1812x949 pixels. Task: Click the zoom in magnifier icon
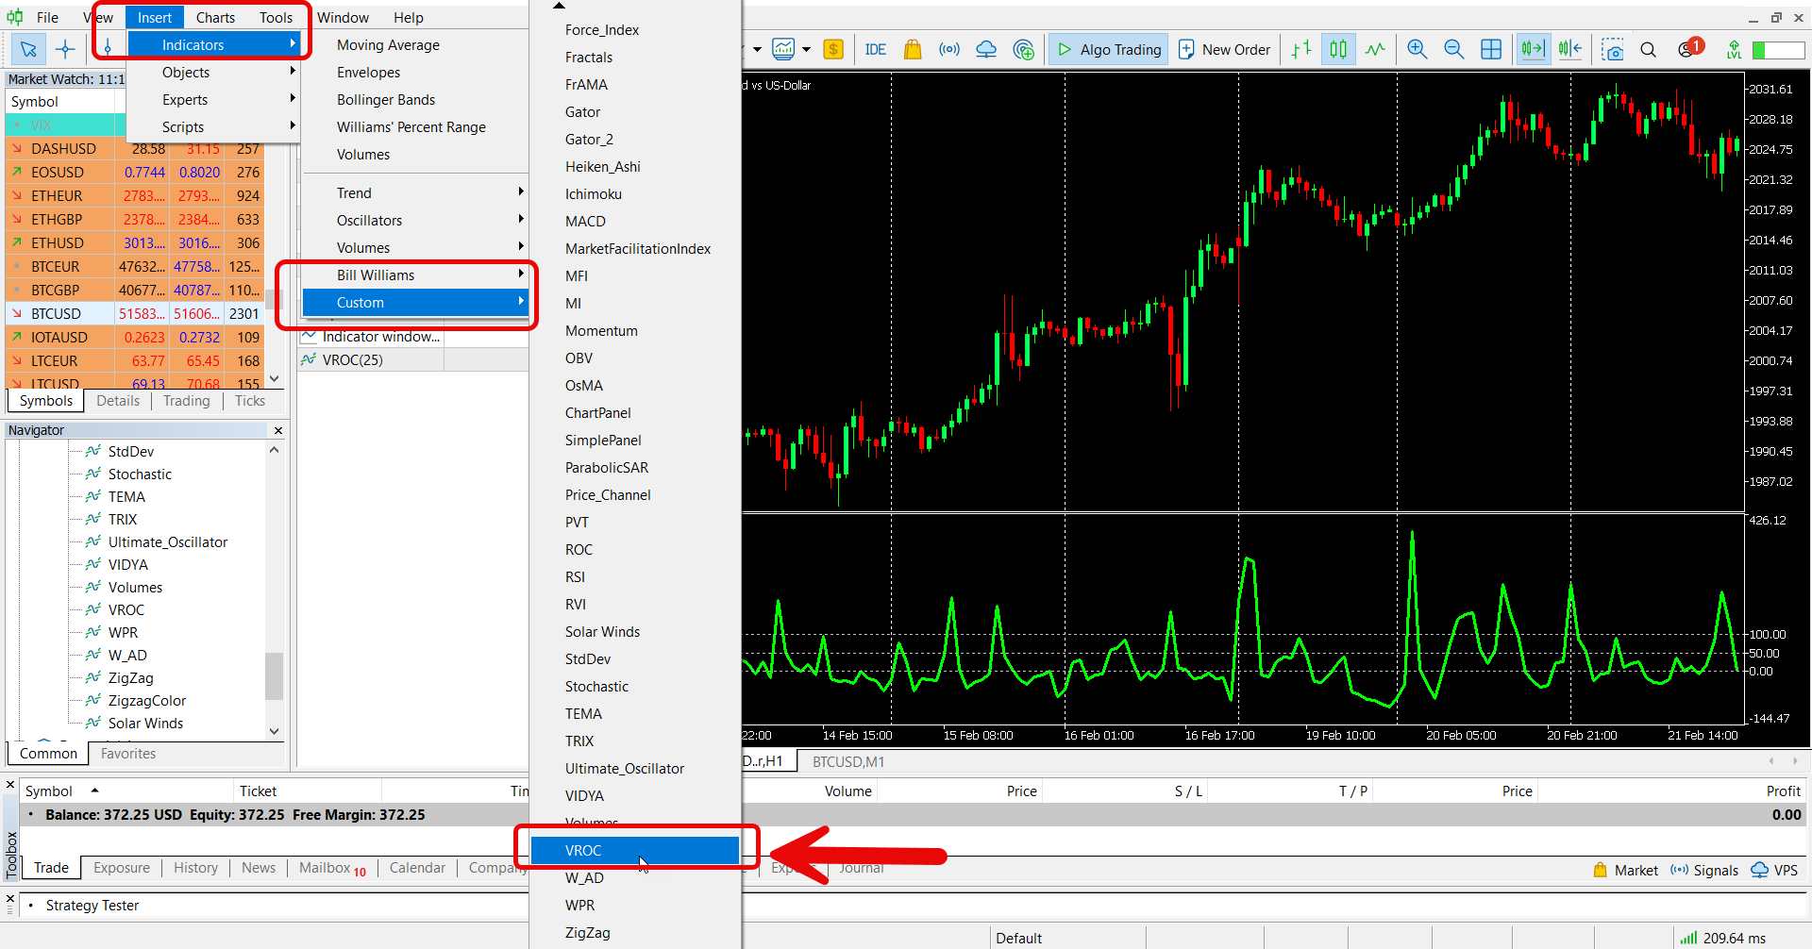1417,49
